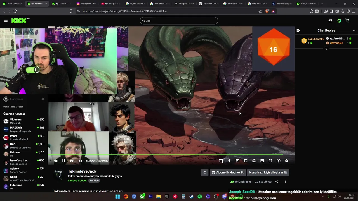Open the ilkinsan recommended channel

pyautogui.click(x=24, y=154)
